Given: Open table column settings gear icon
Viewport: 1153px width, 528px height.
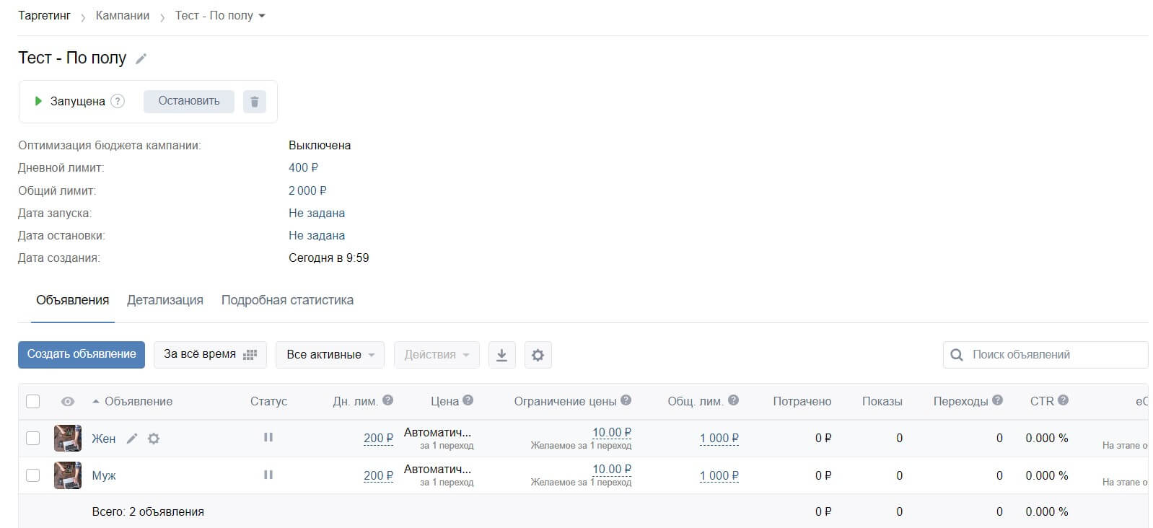Looking at the screenshot, I should coord(538,355).
